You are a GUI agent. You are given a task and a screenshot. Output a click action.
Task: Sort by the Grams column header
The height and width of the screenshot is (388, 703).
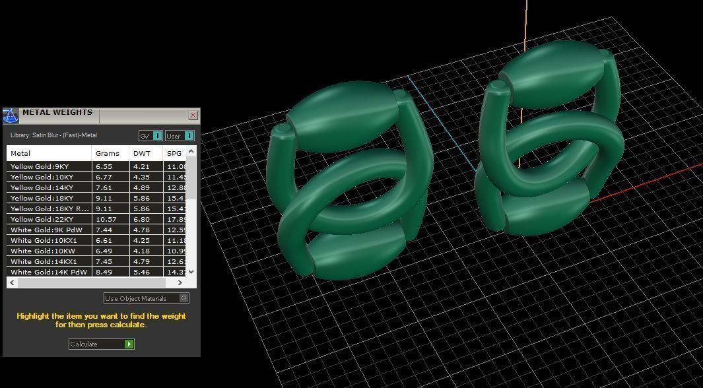click(110, 153)
